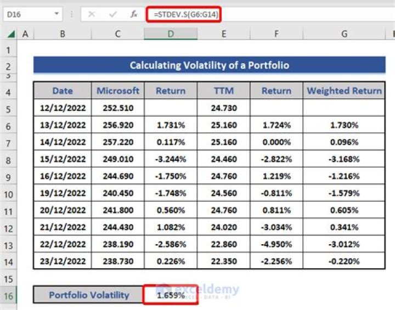395x310 pixels.
Task: Click the Enter checkmark icon in formula bar
Action: click(113, 15)
